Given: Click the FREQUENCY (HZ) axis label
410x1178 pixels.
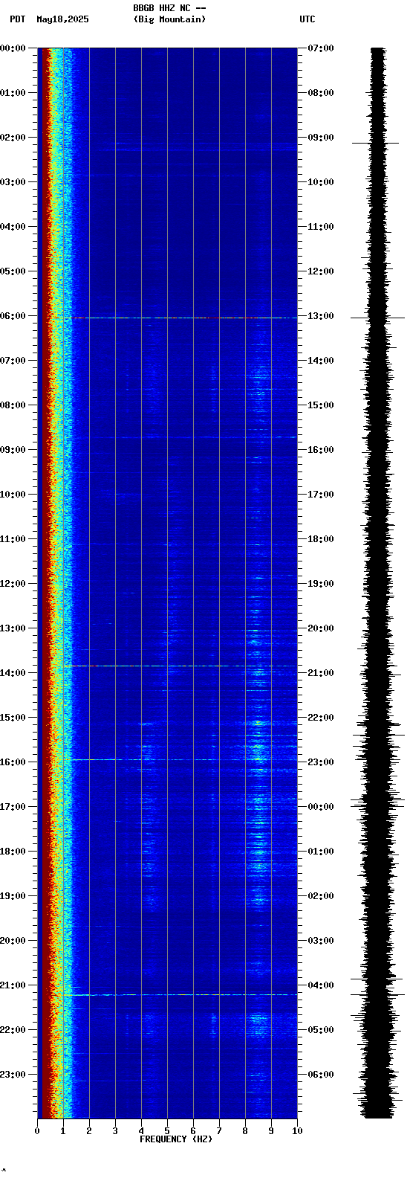Looking at the screenshot, I should coord(176,1139).
